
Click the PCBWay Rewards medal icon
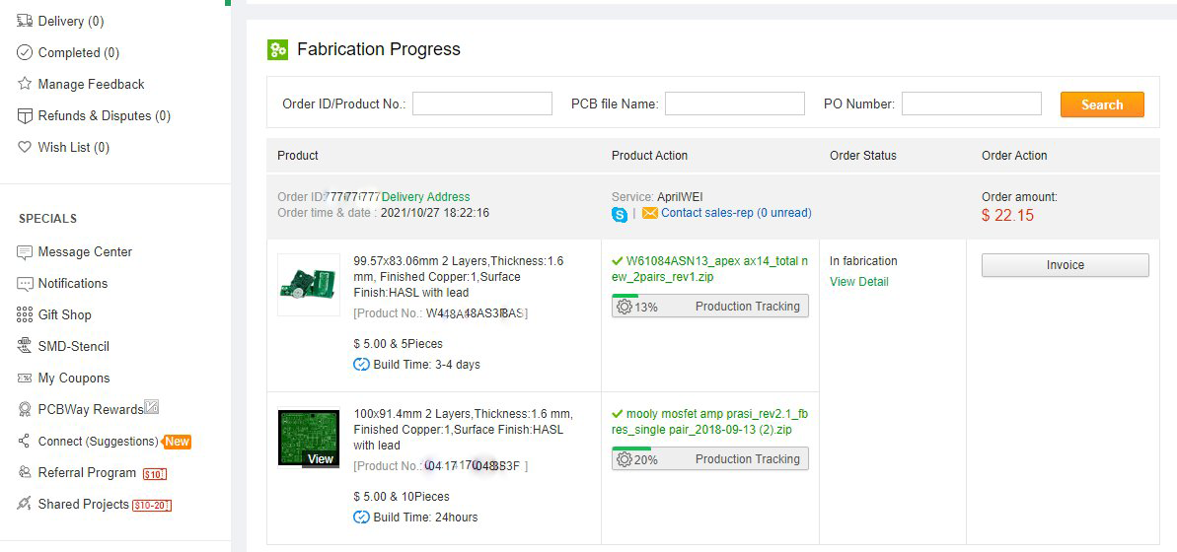click(x=25, y=409)
